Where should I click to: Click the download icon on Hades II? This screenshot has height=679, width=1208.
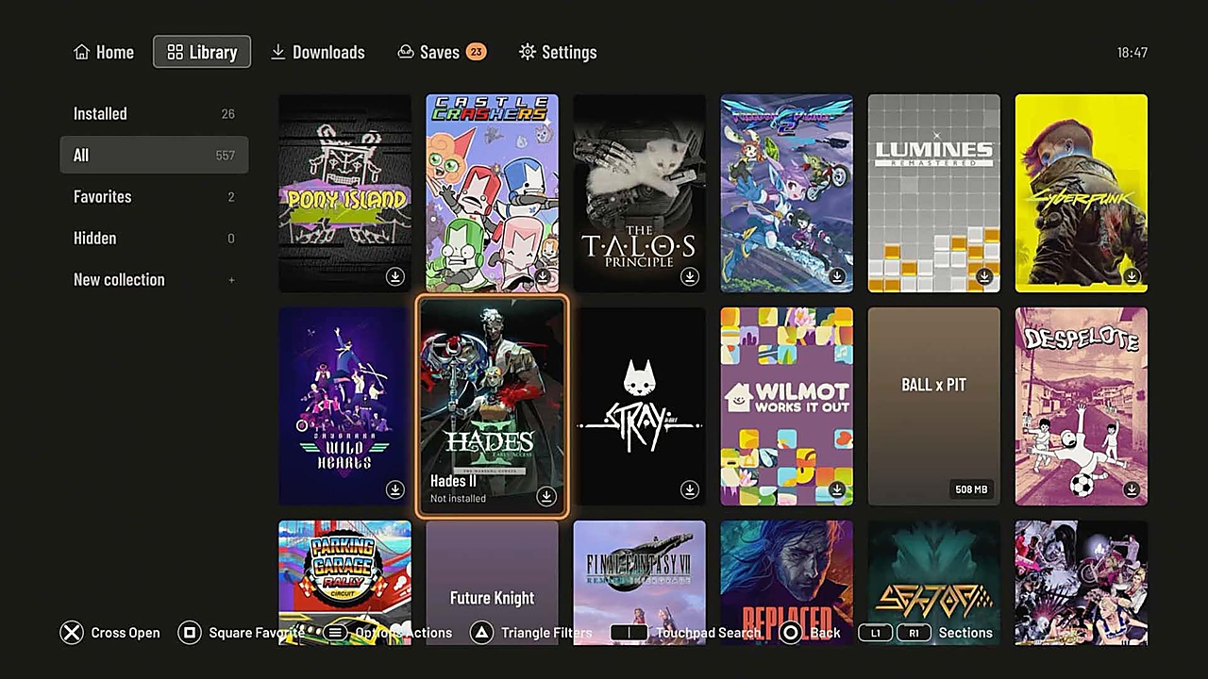(x=546, y=496)
